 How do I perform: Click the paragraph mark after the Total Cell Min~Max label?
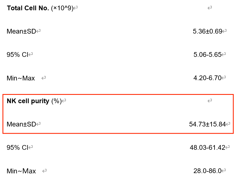pos(43,78)
